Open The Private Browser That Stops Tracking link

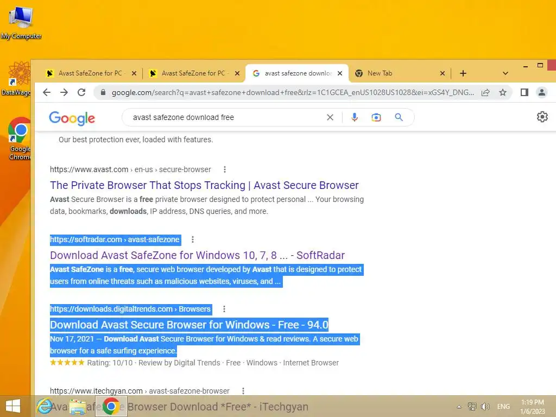[x=204, y=185]
